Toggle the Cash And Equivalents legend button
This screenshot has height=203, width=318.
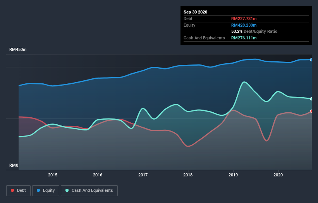coord(89,191)
